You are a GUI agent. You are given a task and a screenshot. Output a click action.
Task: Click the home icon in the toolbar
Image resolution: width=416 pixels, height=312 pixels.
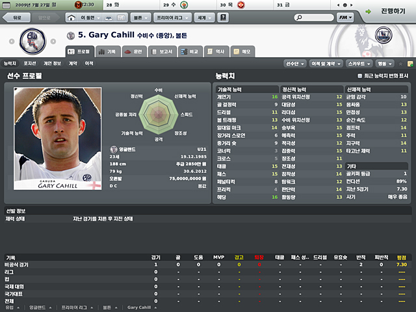[x=71, y=18]
